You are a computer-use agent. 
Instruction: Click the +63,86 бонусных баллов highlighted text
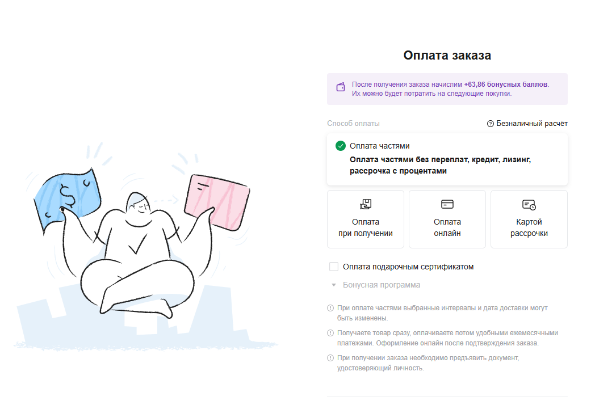tap(506, 85)
